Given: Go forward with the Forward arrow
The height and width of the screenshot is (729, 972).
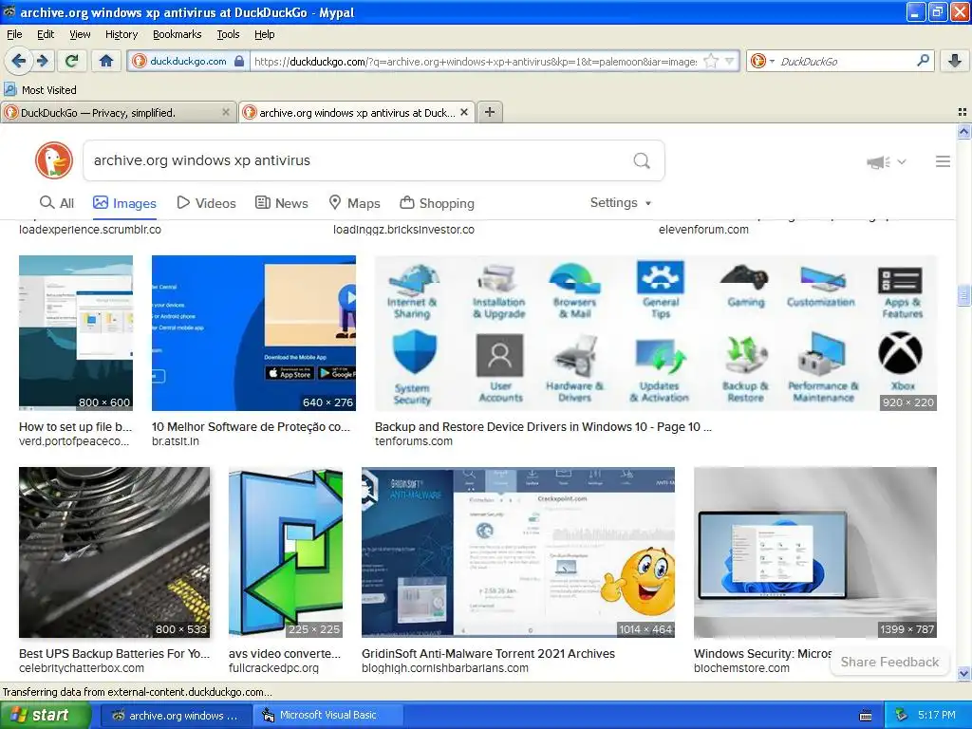Looking at the screenshot, I should (42, 61).
